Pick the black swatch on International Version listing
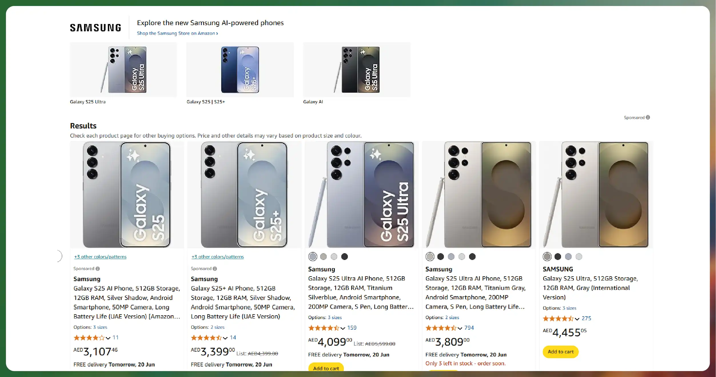The image size is (716, 377). 558,257
